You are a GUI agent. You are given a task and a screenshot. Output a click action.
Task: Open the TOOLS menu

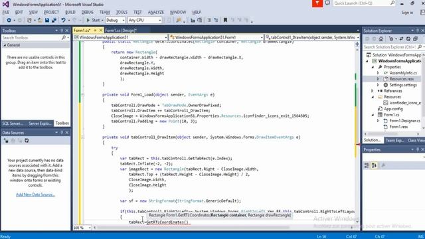point(122,12)
